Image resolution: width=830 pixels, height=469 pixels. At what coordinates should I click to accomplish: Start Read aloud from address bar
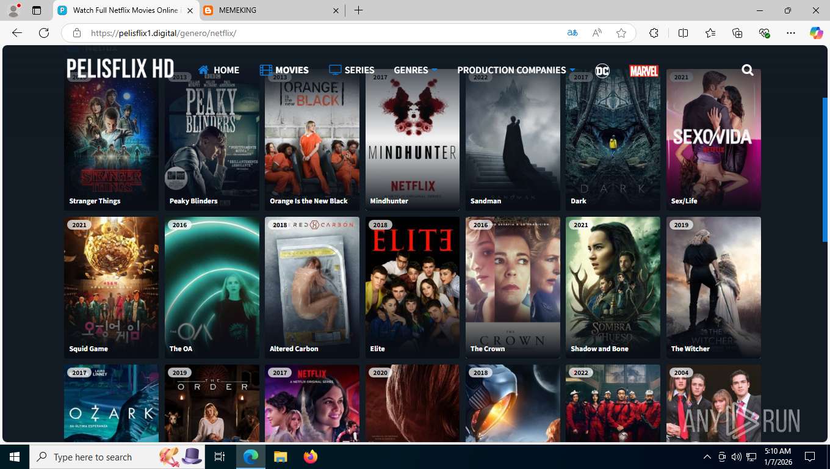tap(597, 33)
